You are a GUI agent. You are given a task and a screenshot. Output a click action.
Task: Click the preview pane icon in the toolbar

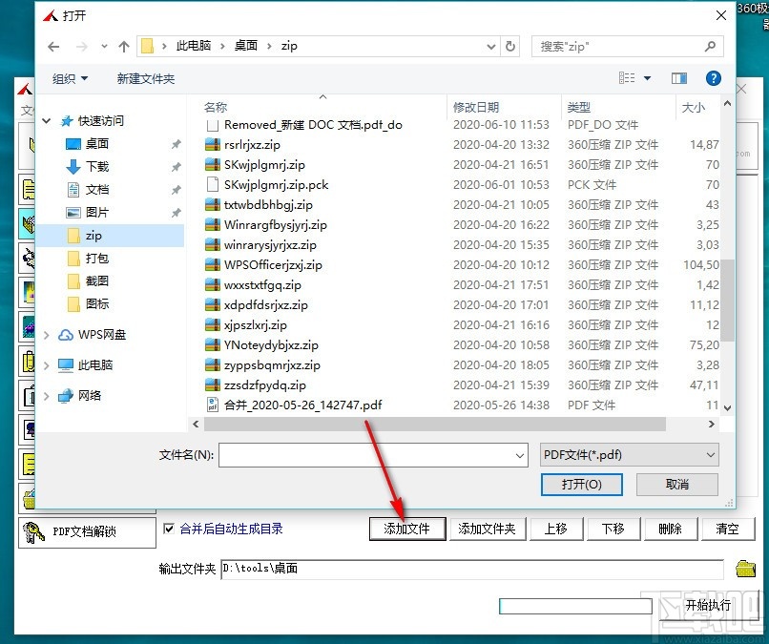677,77
